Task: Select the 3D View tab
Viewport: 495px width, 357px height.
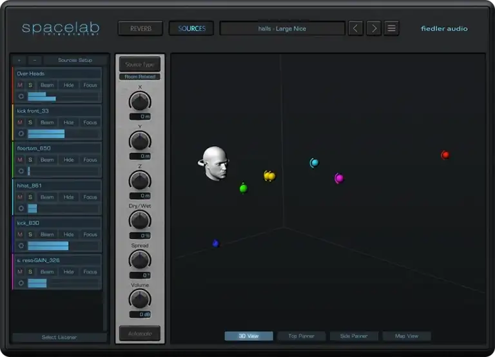Action: click(x=249, y=336)
